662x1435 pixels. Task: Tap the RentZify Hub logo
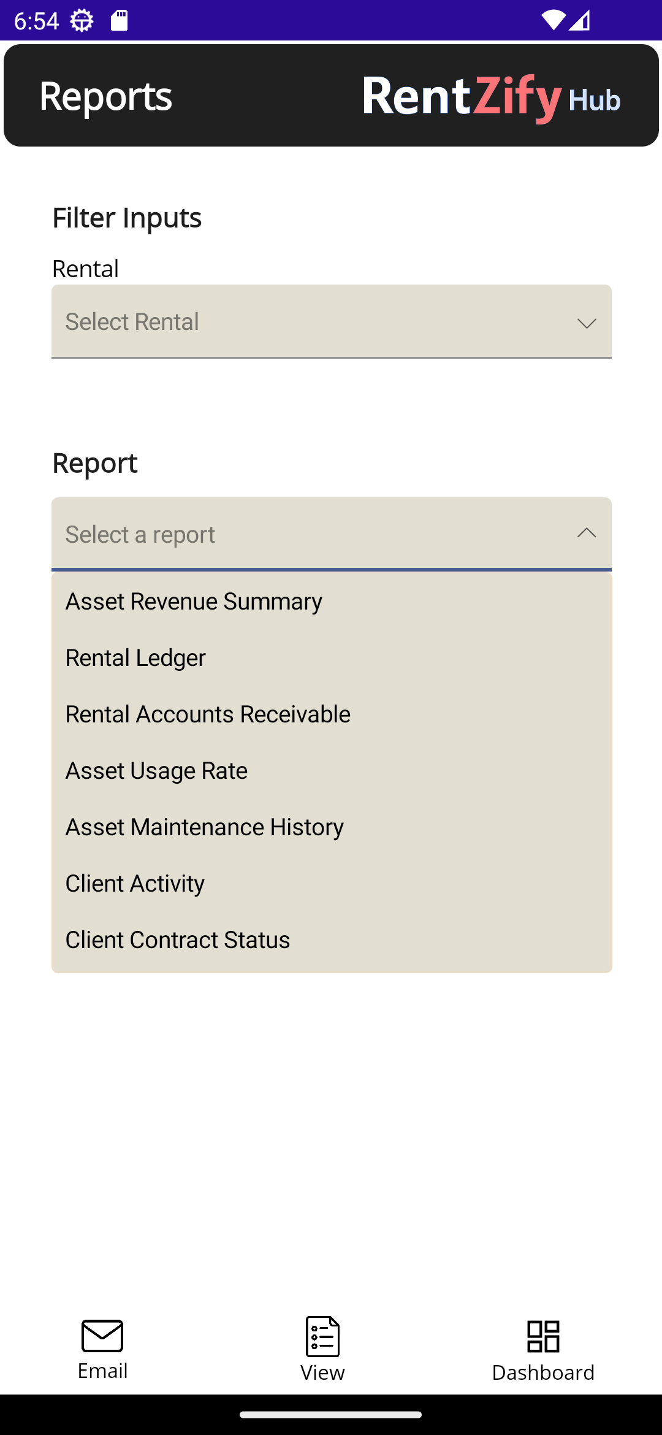[x=492, y=97]
